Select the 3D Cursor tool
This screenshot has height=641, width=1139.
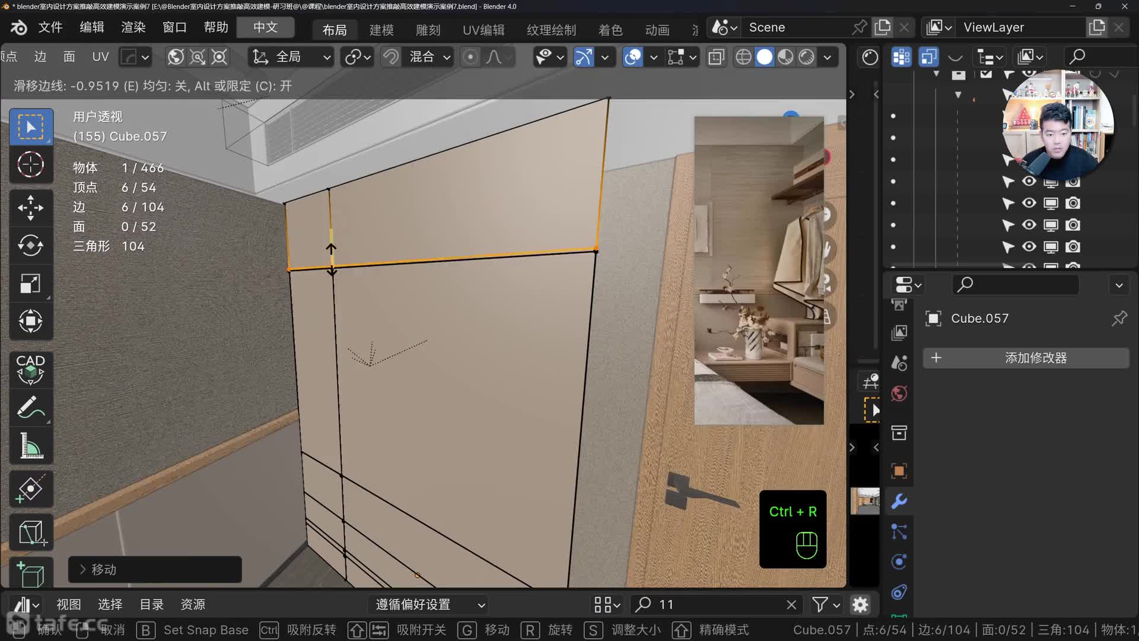tap(30, 164)
